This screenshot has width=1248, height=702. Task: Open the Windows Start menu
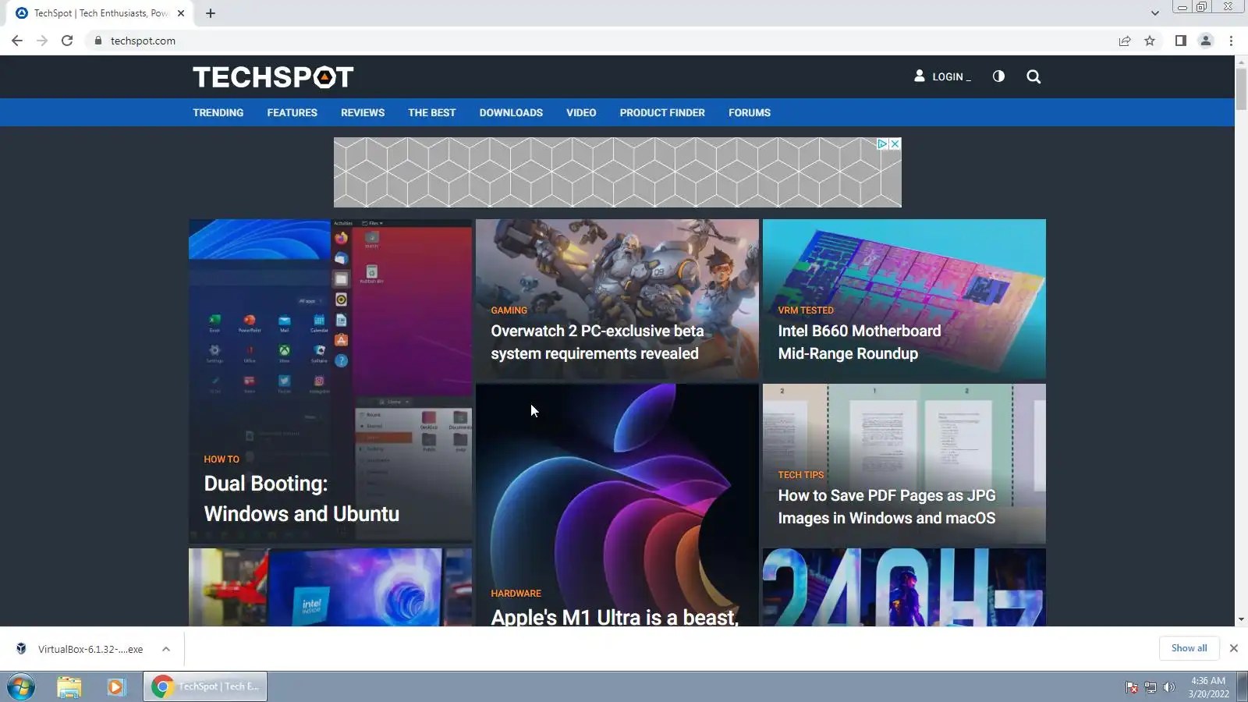[21, 686]
